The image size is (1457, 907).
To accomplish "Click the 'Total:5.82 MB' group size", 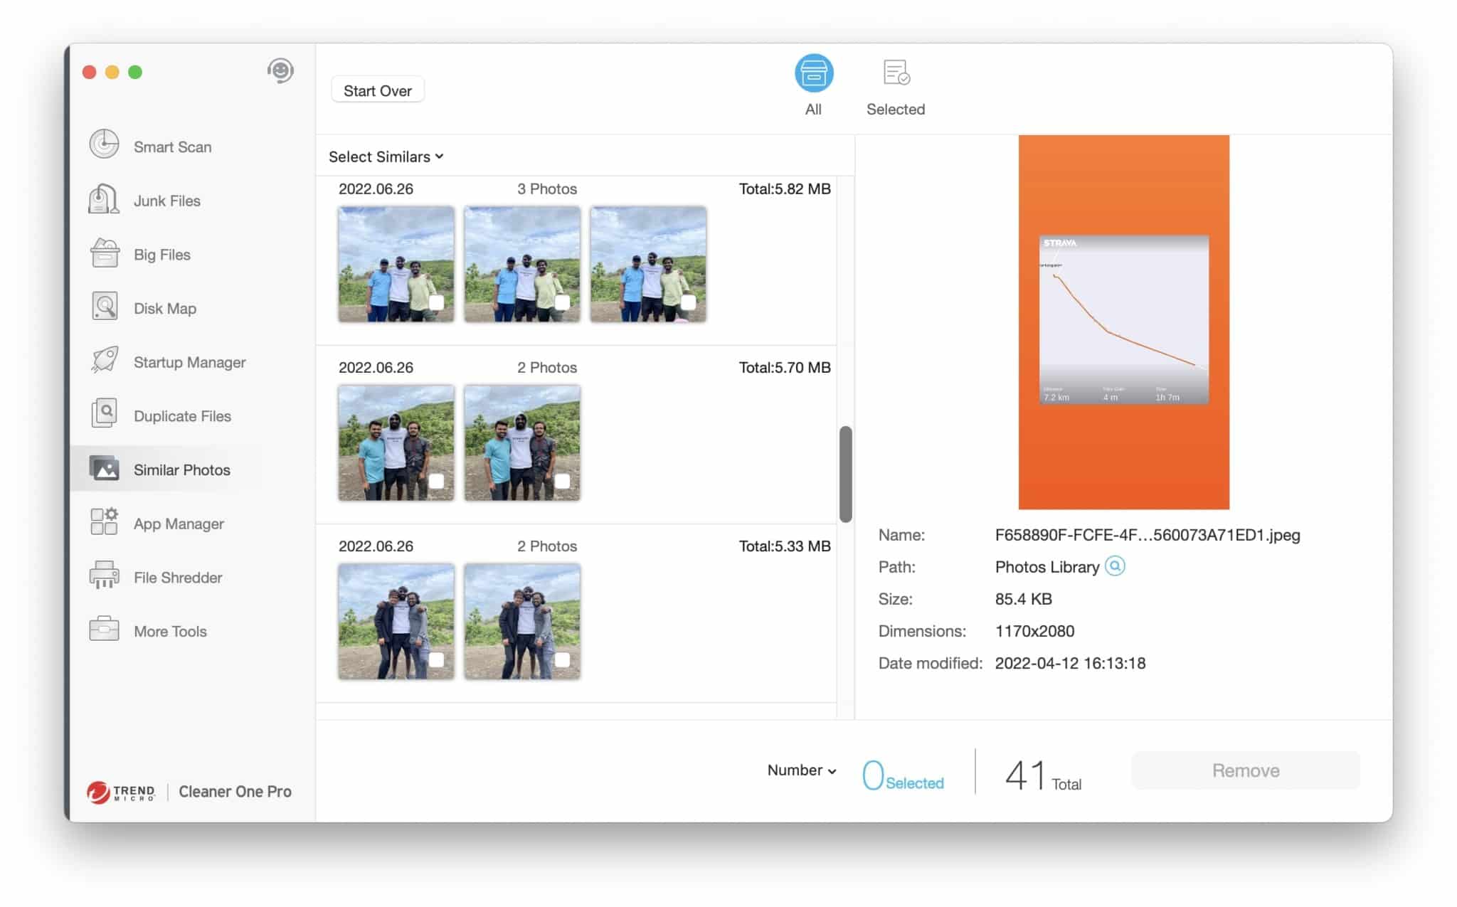I will [x=785, y=189].
